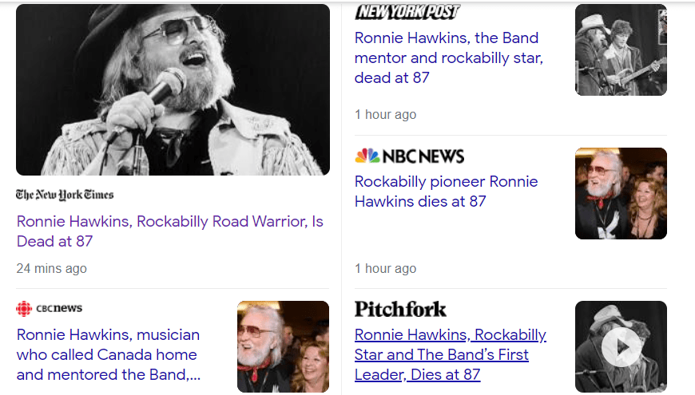This screenshot has height=395, width=695.
Task: Click the New York Post logo
Action: (x=407, y=11)
